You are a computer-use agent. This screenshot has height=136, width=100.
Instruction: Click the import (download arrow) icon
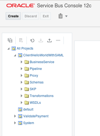tap(41, 40)
